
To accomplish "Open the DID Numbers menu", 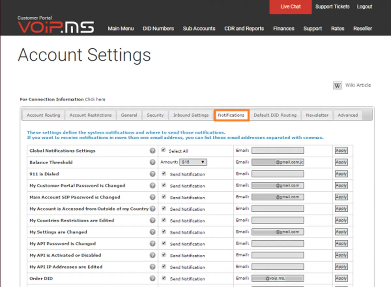I will point(158,28).
